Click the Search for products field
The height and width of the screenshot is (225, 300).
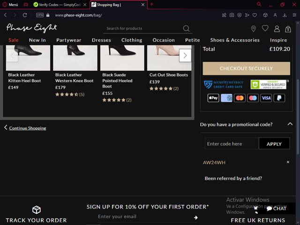(x=142, y=29)
